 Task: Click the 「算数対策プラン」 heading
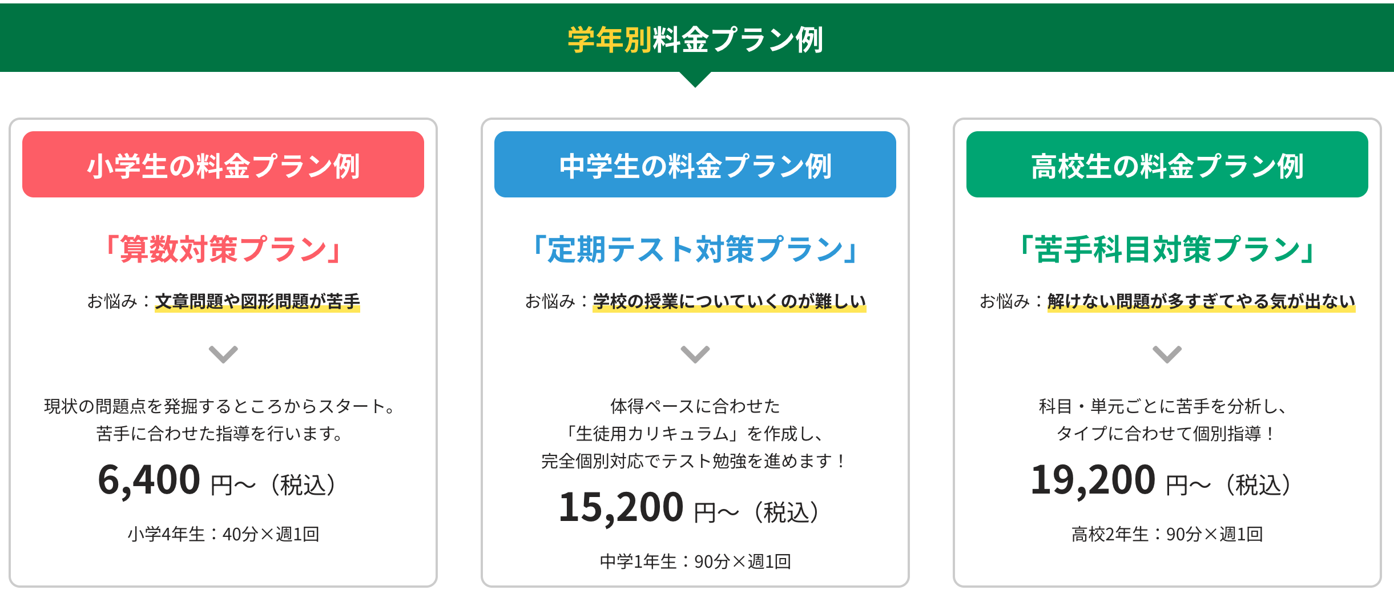(223, 249)
